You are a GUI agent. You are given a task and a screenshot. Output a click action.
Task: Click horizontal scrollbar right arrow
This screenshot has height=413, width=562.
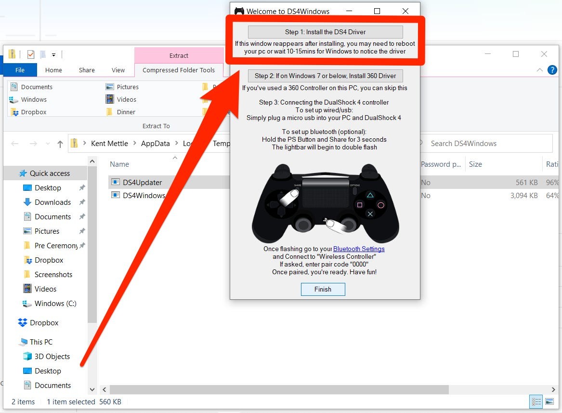pos(553,390)
